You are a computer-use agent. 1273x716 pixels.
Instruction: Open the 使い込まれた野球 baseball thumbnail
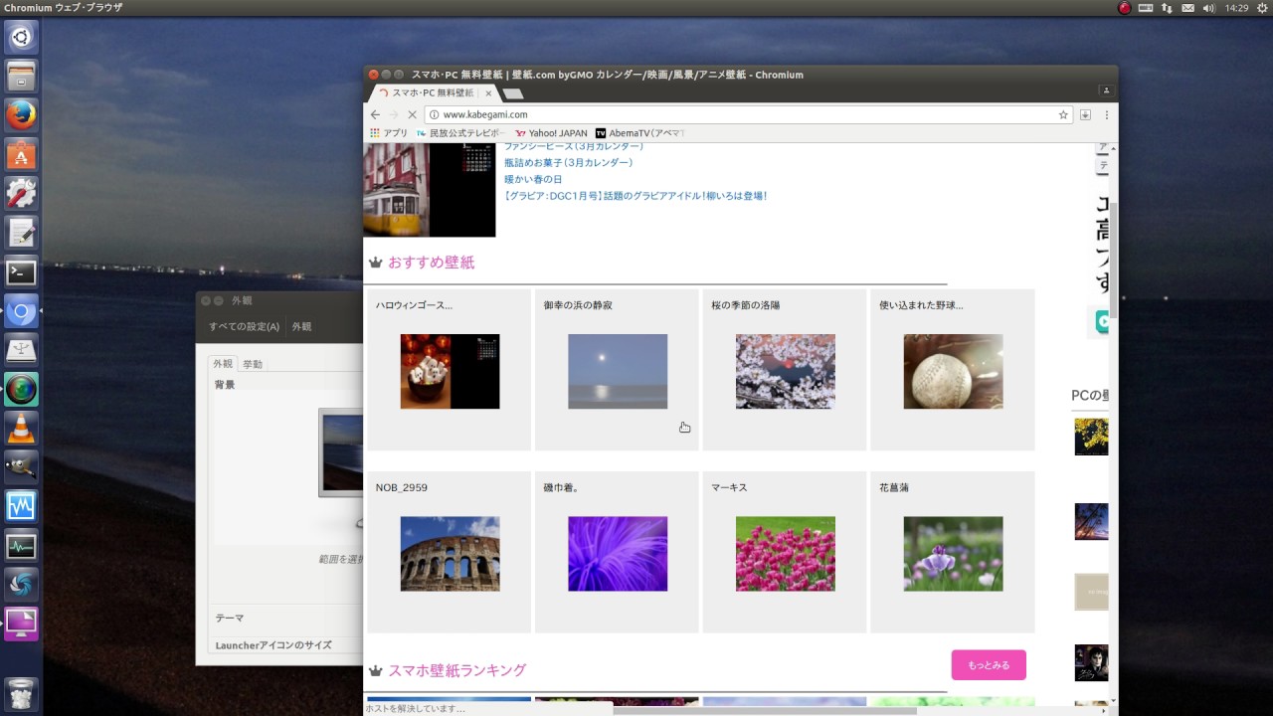pos(953,371)
